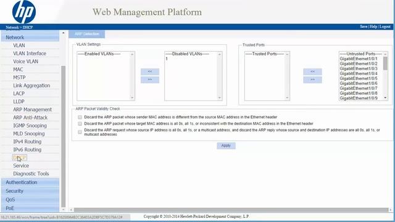395x222 pixels.
Task: Move selected port to Trusted Ports with << button
Action: coord(312,72)
